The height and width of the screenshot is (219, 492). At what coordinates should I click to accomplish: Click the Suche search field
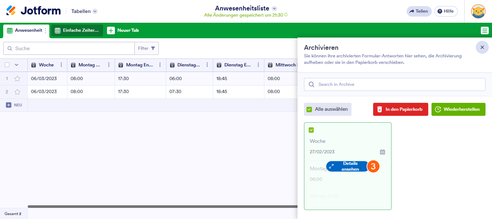69,48
